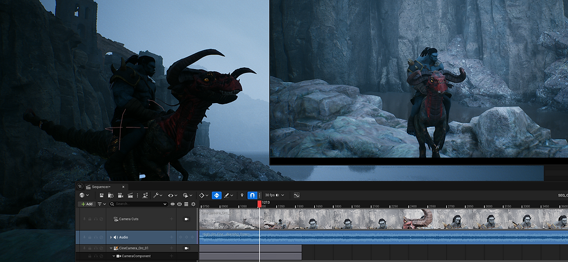Click the Add track button
Screen dimensions: 568x262
pyautogui.click(x=86, y=204)
